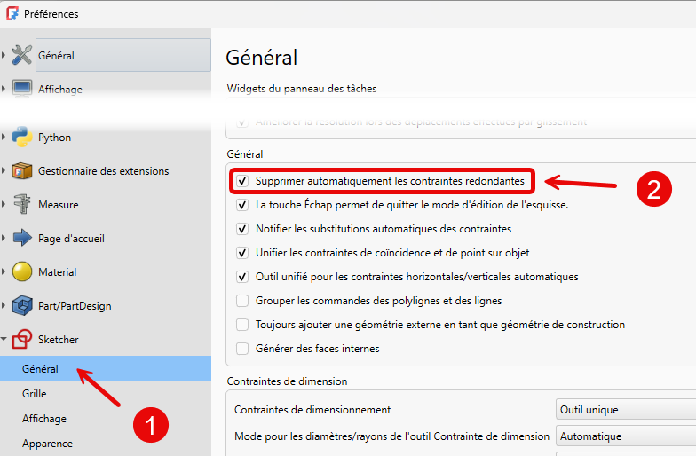
Task: Click the Part/PartDesign blue cube icon
Action: tap(22, 306)
